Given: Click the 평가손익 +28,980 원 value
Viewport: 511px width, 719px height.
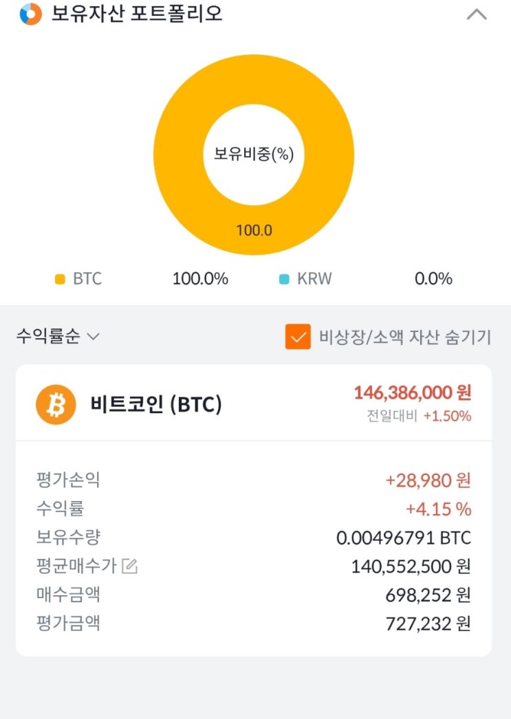Looking at the screenshot, I should [x=428, y=480].
